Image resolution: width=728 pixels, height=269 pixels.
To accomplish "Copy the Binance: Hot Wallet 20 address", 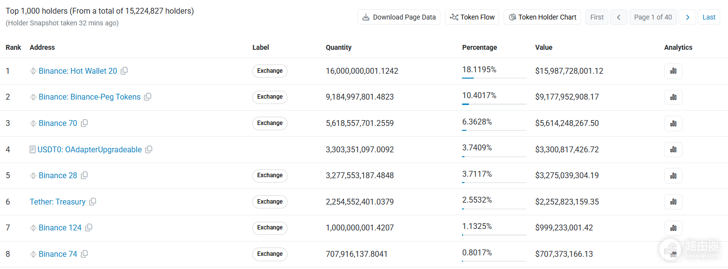I will pos(124,71).
